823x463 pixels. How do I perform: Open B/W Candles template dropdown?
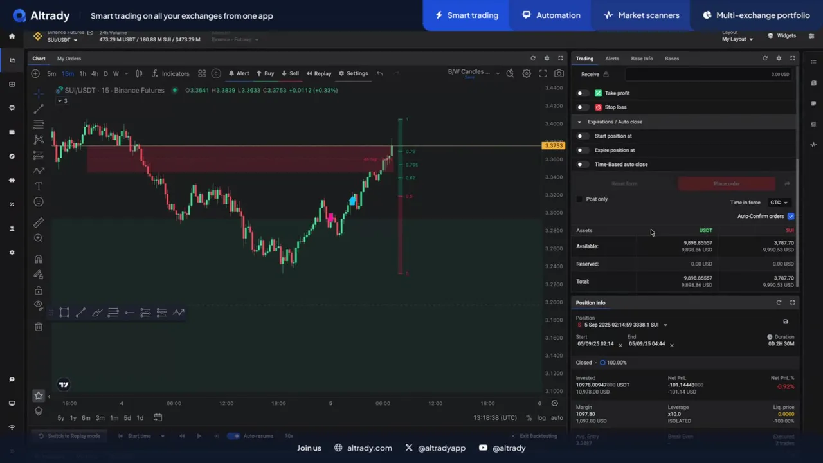click(474, 72)
